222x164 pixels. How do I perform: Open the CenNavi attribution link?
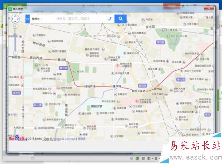(70, 139)
